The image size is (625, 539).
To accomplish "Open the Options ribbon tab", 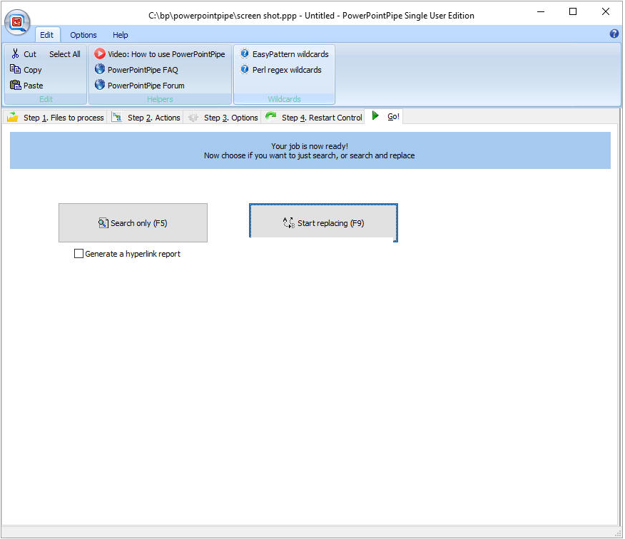I will click(83, 35).
